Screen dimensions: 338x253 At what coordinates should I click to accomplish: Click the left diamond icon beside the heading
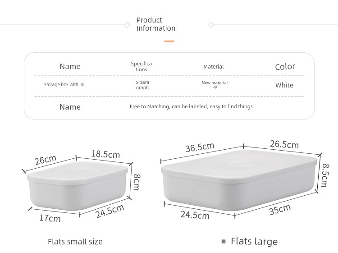tap(127, 25)
